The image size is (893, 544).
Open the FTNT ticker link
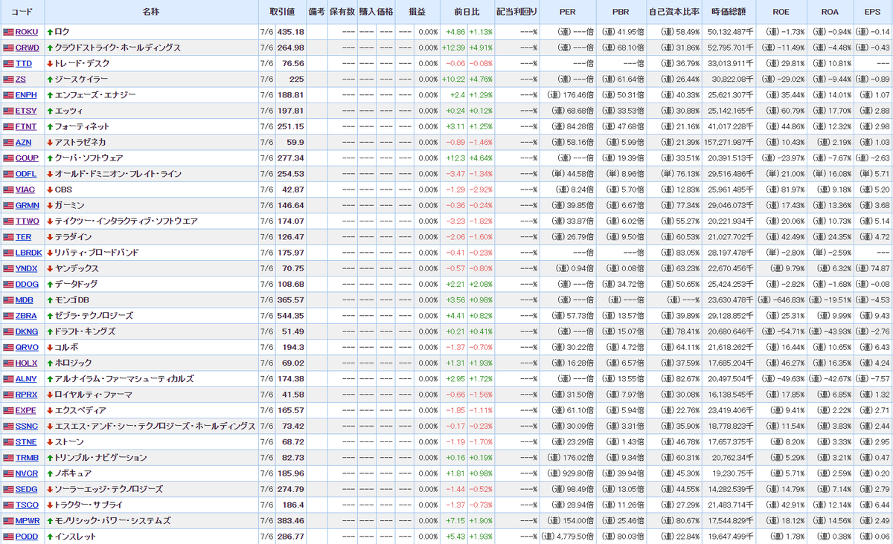(27, 126)
